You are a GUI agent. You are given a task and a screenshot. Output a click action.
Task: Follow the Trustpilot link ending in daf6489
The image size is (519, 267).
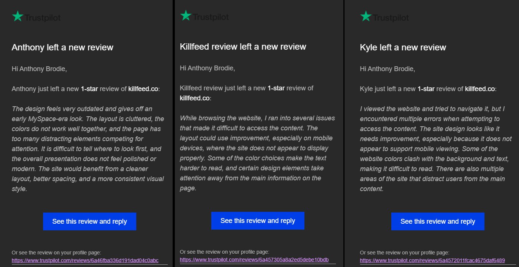432,260
